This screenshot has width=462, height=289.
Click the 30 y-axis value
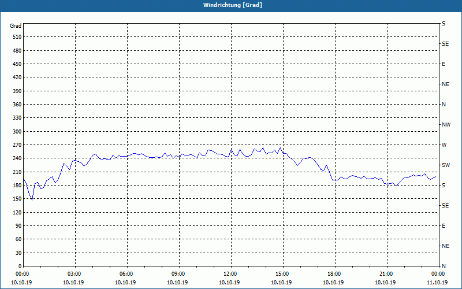[18, 253]
